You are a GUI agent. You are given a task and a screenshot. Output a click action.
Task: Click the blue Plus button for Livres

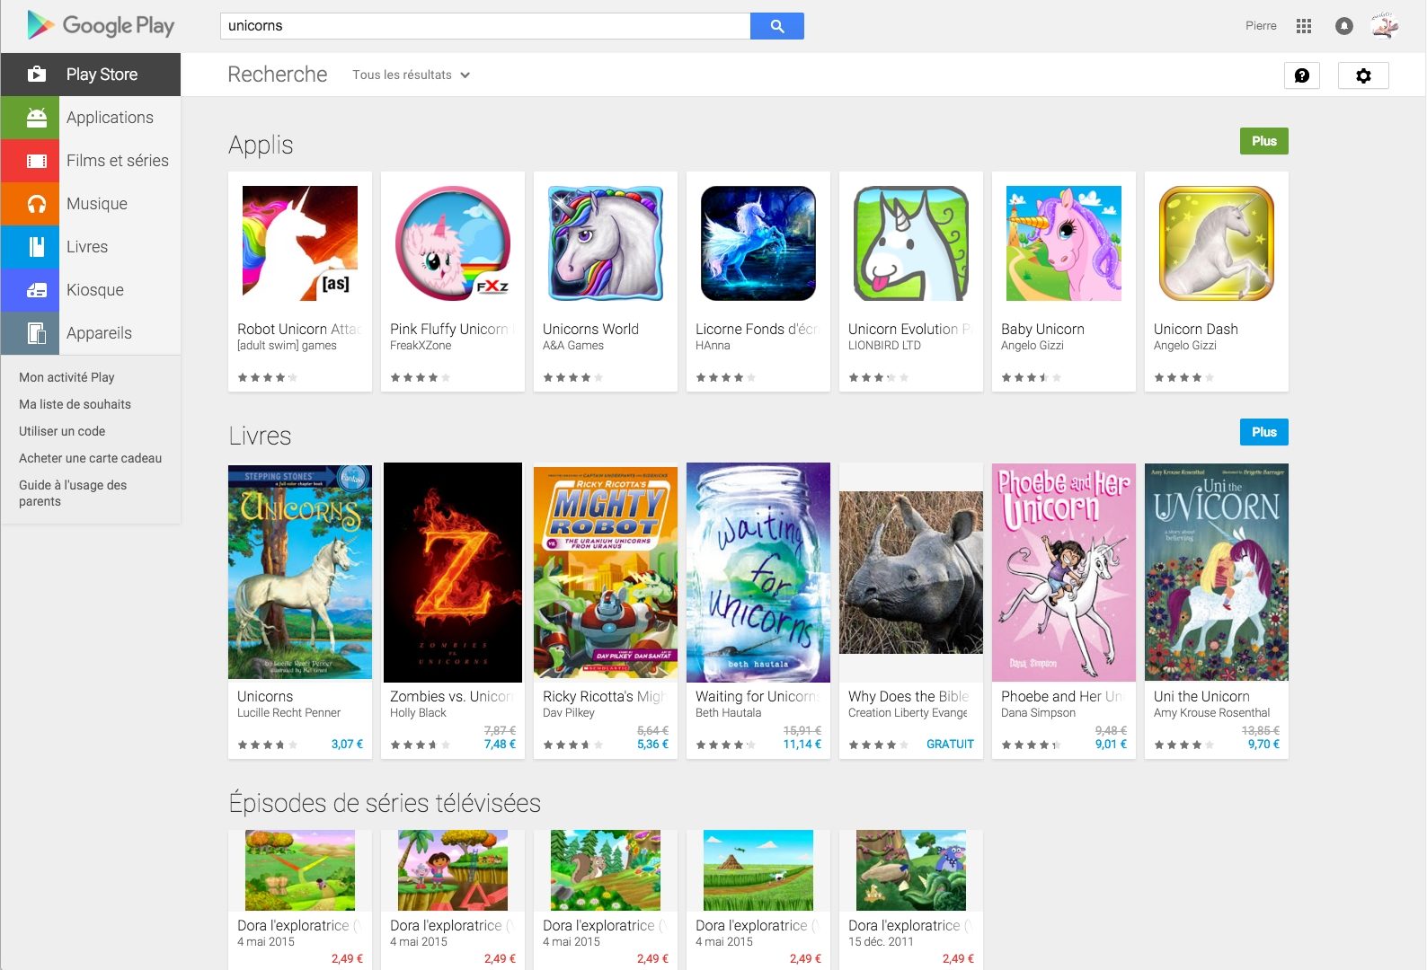click(1263, 432)
